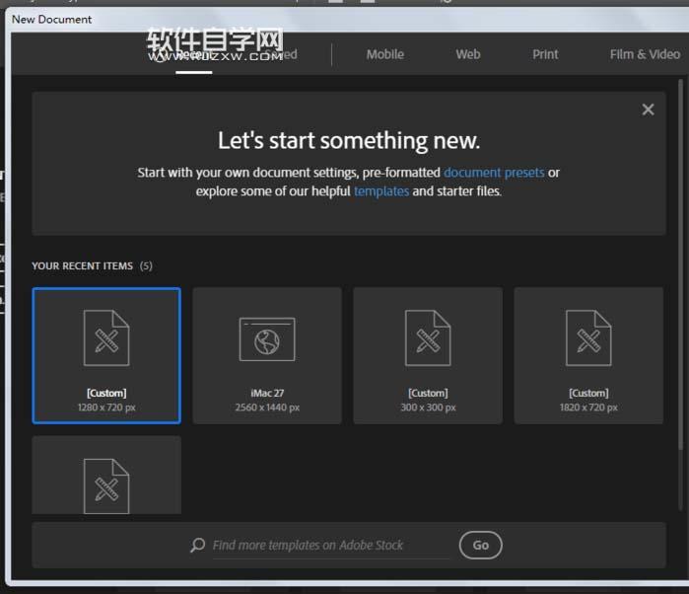This screenshot has height=594, width=689.
Task: Choose the iMac 27 web preset icon
Action: (x=267, y=355)
